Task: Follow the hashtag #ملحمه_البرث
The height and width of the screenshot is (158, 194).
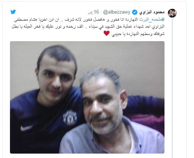Action: 152,19
